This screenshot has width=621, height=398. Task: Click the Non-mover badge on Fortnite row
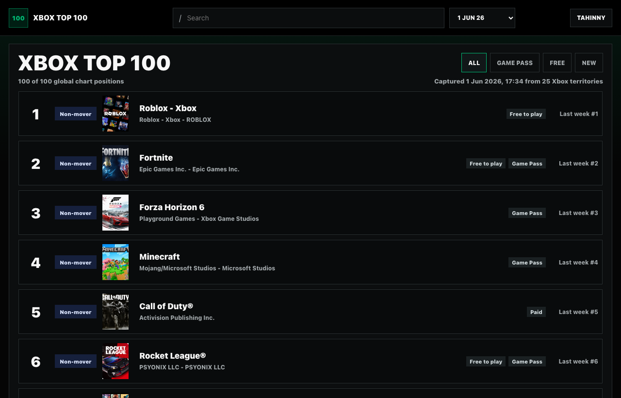(x=76, y=163)
